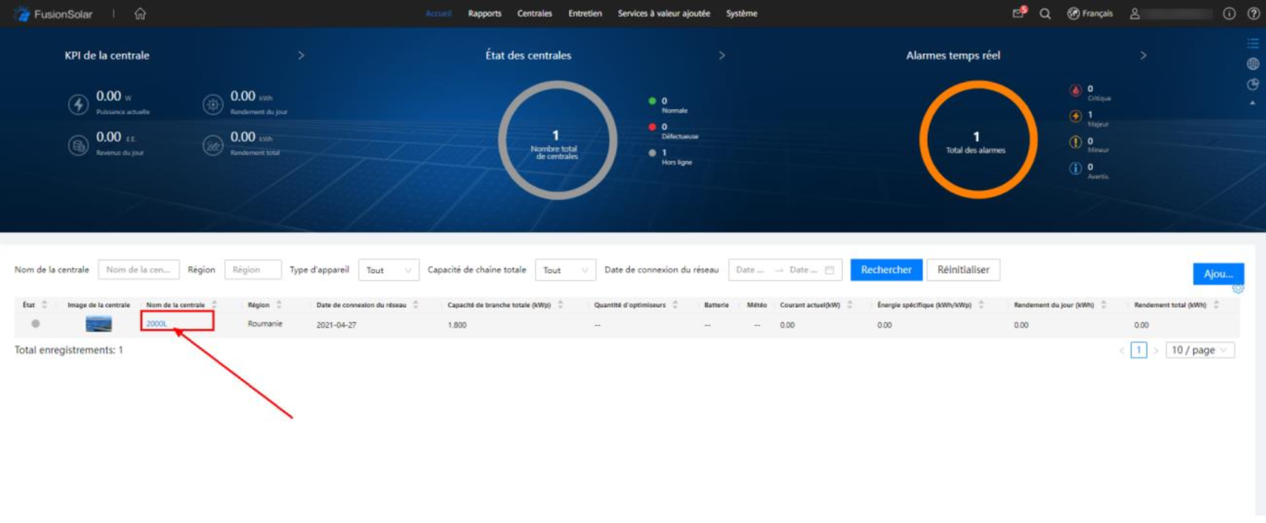Viewport: 1266px width, 523px height.
Task: Click the search magnifier icon in the header
Action: (x=1045, y=13)
